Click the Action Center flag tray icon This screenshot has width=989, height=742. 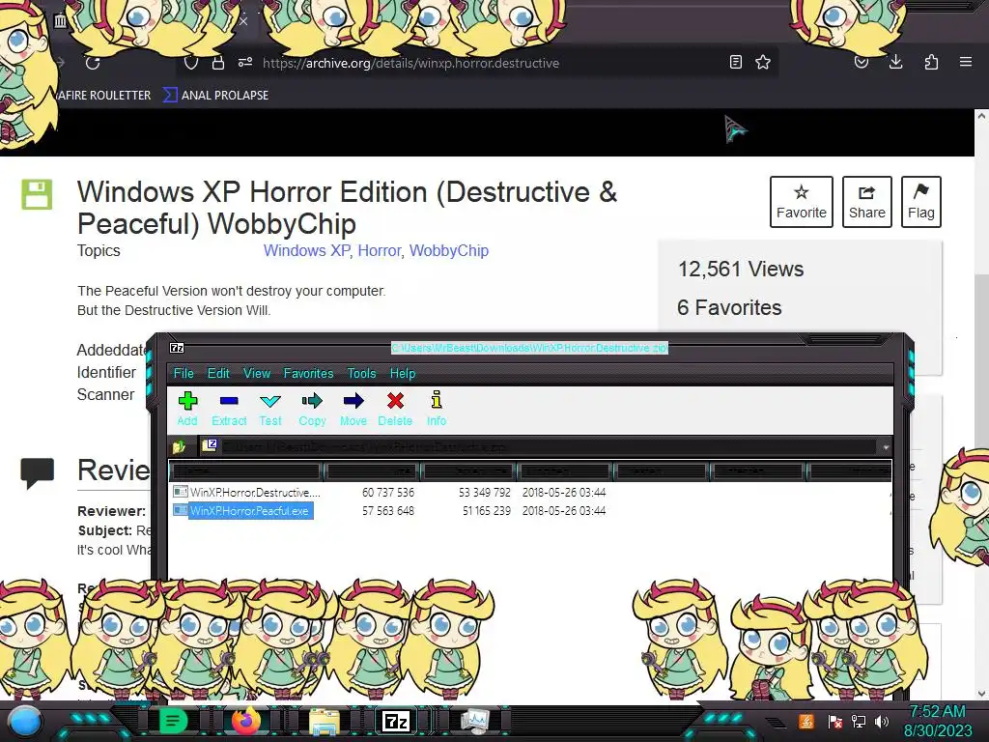point(835,721)
